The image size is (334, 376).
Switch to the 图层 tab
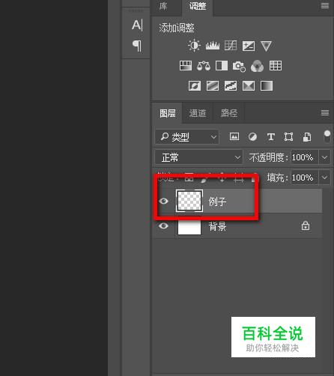(x=168, y=113)
